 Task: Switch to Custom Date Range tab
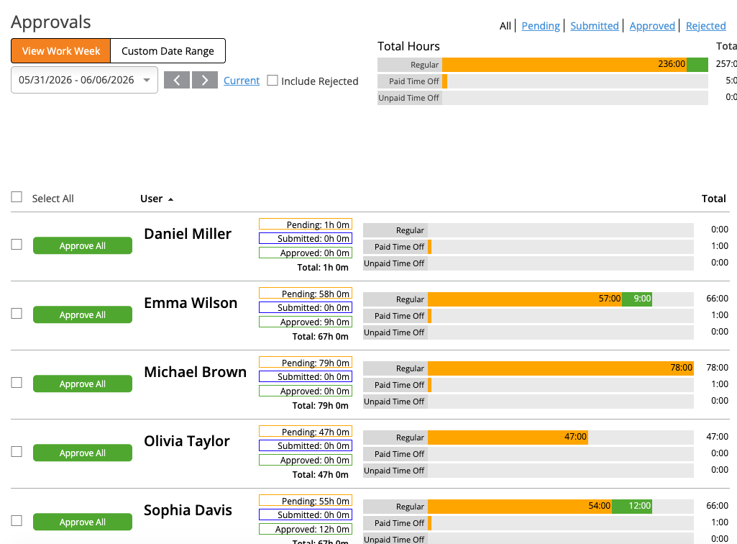point(168,51)
